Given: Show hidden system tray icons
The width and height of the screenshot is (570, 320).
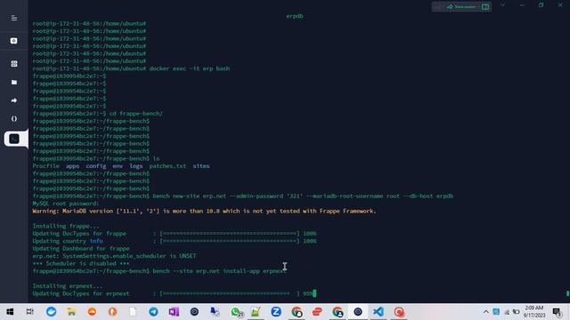Looking at the screenshot, I should point(485,312).
